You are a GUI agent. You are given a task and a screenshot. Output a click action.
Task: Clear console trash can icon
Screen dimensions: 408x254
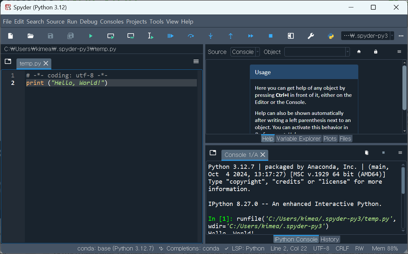367,153
